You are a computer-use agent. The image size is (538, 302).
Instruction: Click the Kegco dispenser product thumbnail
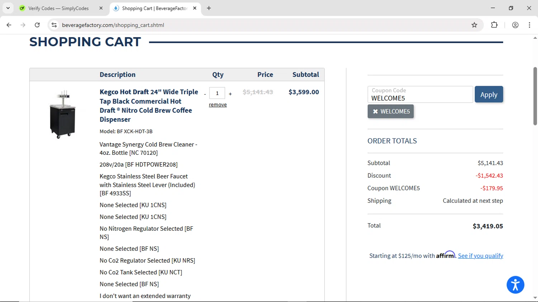[63, 114]
